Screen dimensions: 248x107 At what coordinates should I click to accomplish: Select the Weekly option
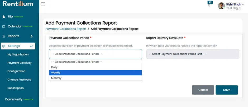click(95, 73)
